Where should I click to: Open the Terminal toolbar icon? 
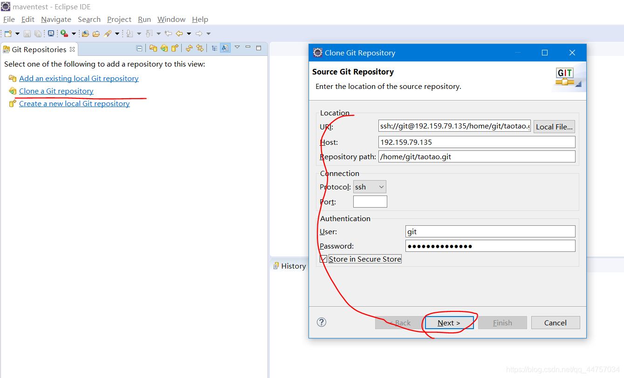[51, 34]
